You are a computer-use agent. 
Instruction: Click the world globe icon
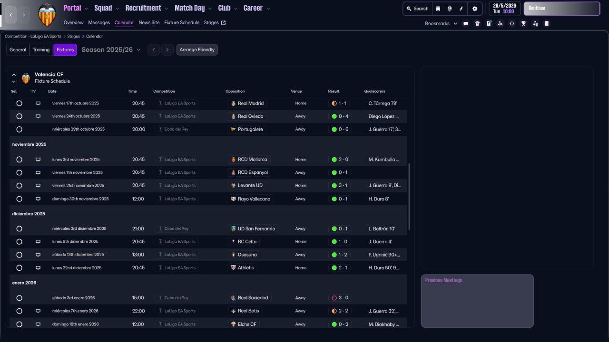tap(450, 9)
